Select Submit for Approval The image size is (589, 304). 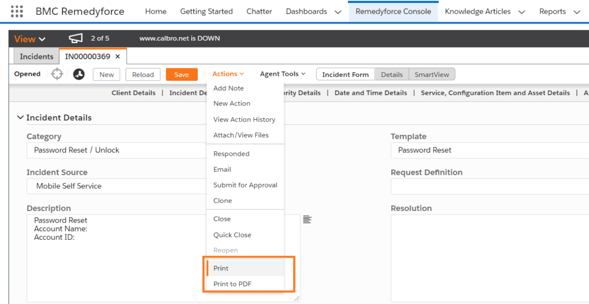[245, 185]
